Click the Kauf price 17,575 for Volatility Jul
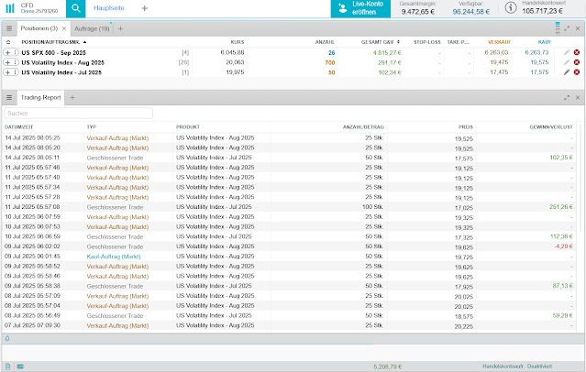Screen dimensions: 586x372 539,72
